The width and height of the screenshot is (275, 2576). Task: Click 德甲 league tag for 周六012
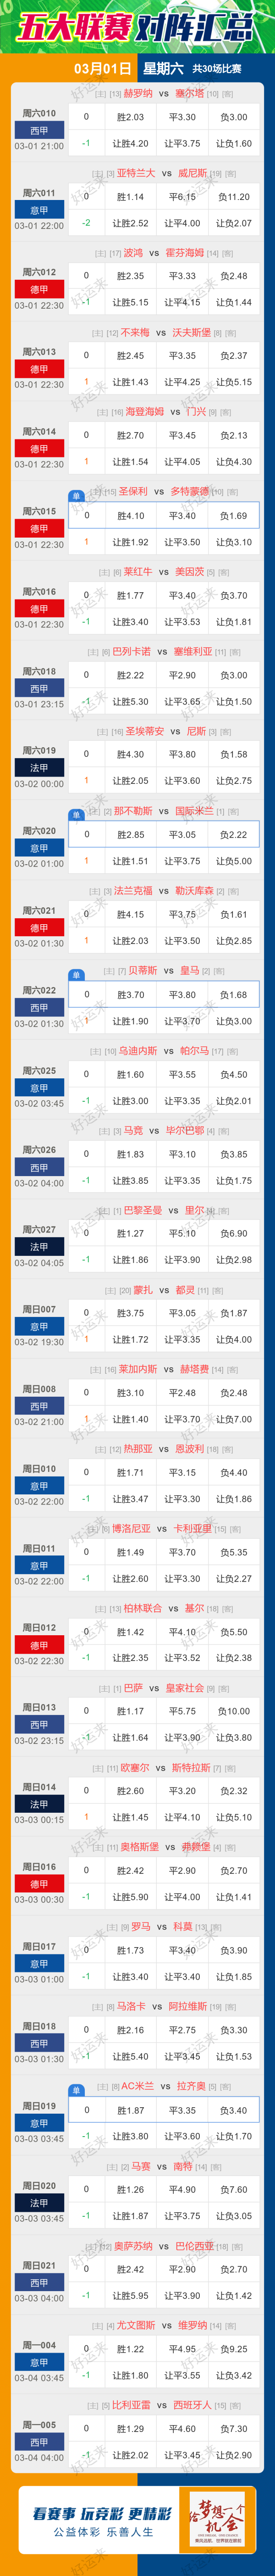pyautogui.click(x=39, y=290)
